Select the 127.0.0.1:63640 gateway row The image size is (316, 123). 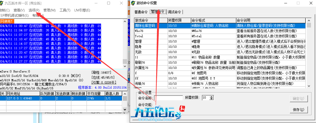pyautogui.click(x=61, y=98)
